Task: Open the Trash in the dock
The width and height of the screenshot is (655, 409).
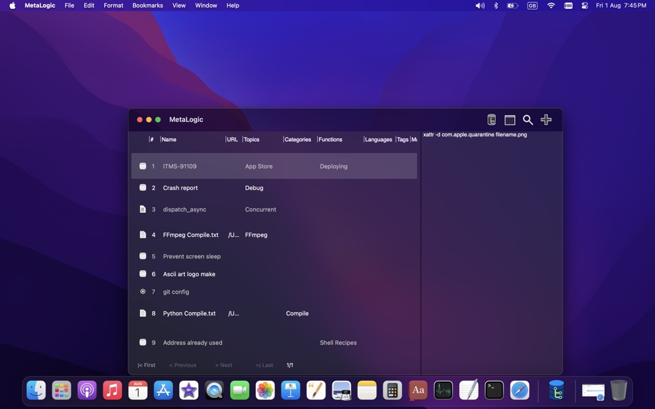Action: (618, 390)
